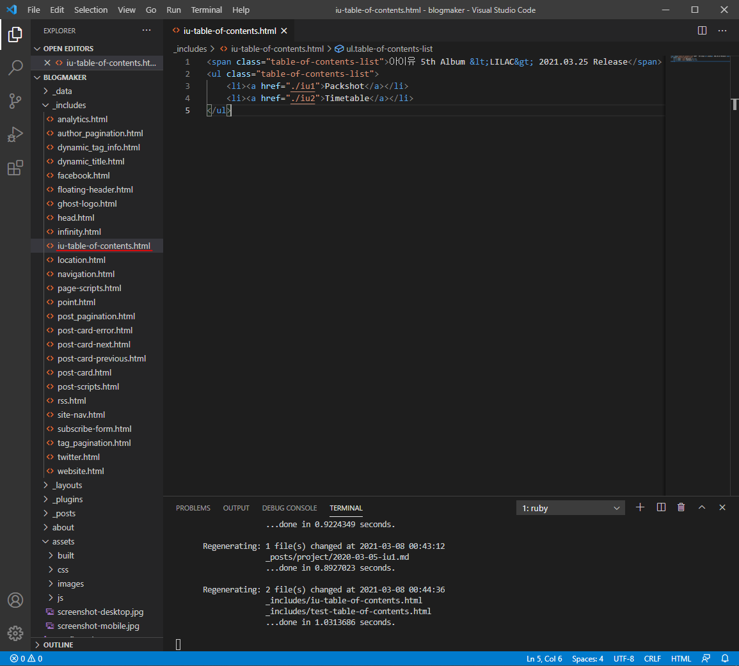Open the Manage gear icon

coord(15,633)
